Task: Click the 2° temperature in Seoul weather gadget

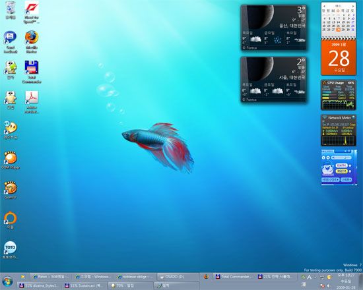Action: coord(301,62)
